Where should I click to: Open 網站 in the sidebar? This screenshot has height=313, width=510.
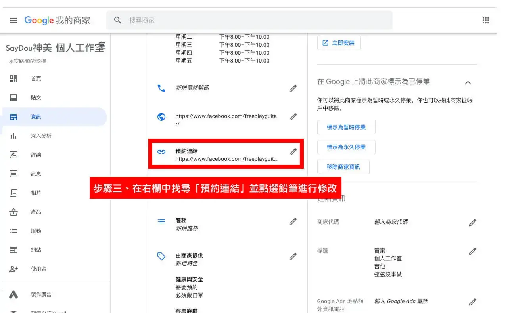(x=55, y=250)
